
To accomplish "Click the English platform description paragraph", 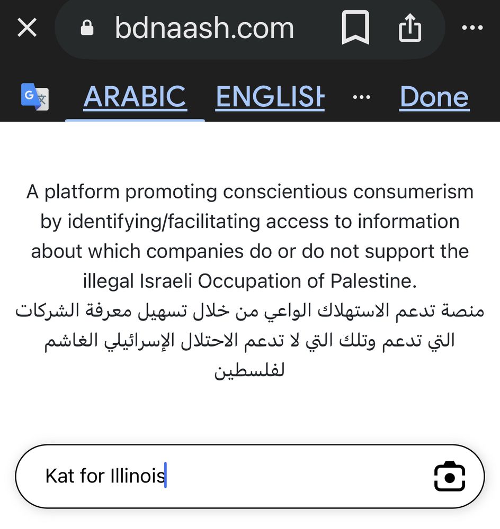I will coord(250,236).
